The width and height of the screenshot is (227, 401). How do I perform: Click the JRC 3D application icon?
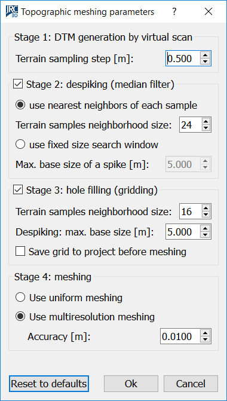11,11
